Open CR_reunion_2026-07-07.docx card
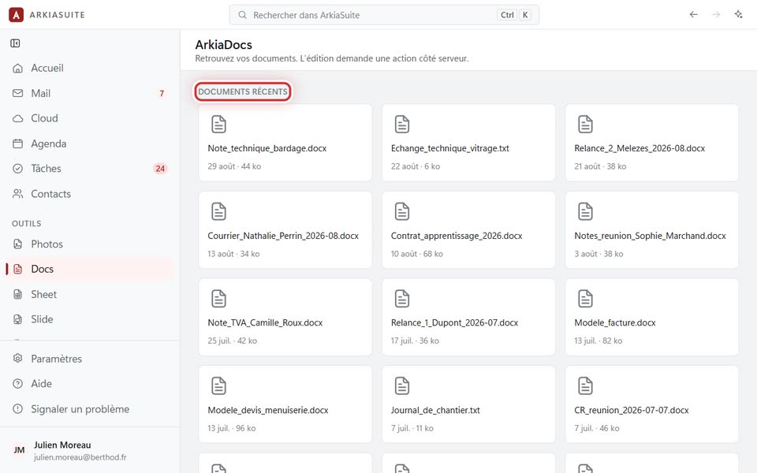Screen dimensions: 757x473 pyautogui.click(x=652, y=404)
